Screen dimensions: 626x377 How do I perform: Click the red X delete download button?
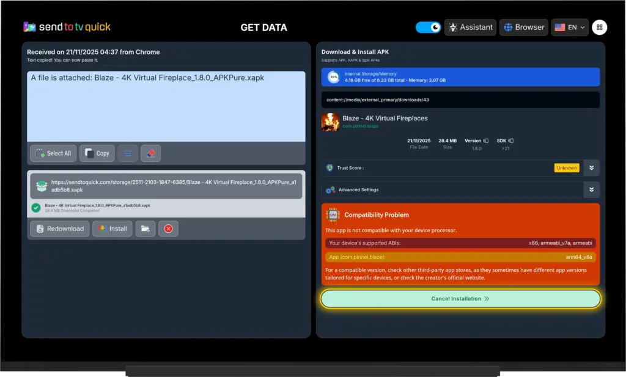tap(168, 229)
